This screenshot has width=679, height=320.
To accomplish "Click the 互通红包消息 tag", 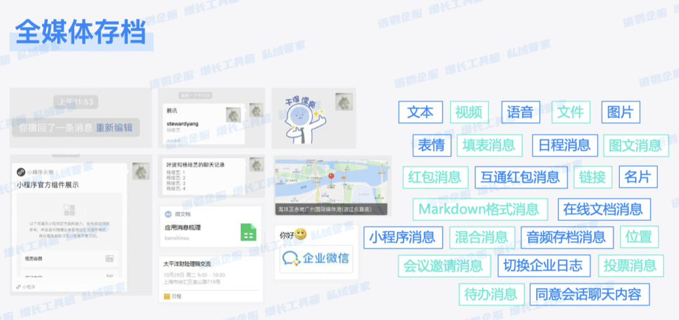I will [520, 177].
